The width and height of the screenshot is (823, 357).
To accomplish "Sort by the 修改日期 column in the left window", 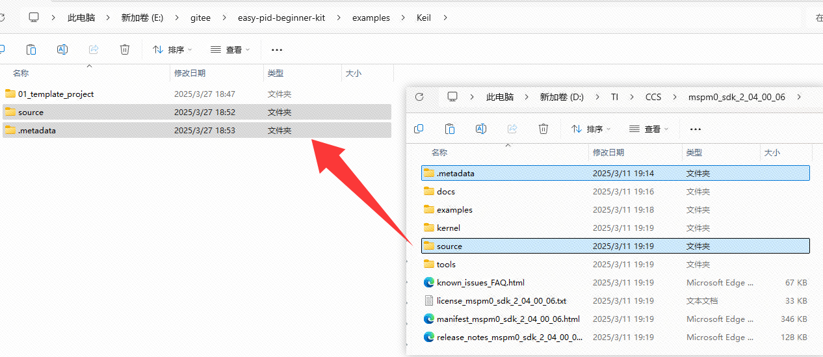I will [190, 73].
